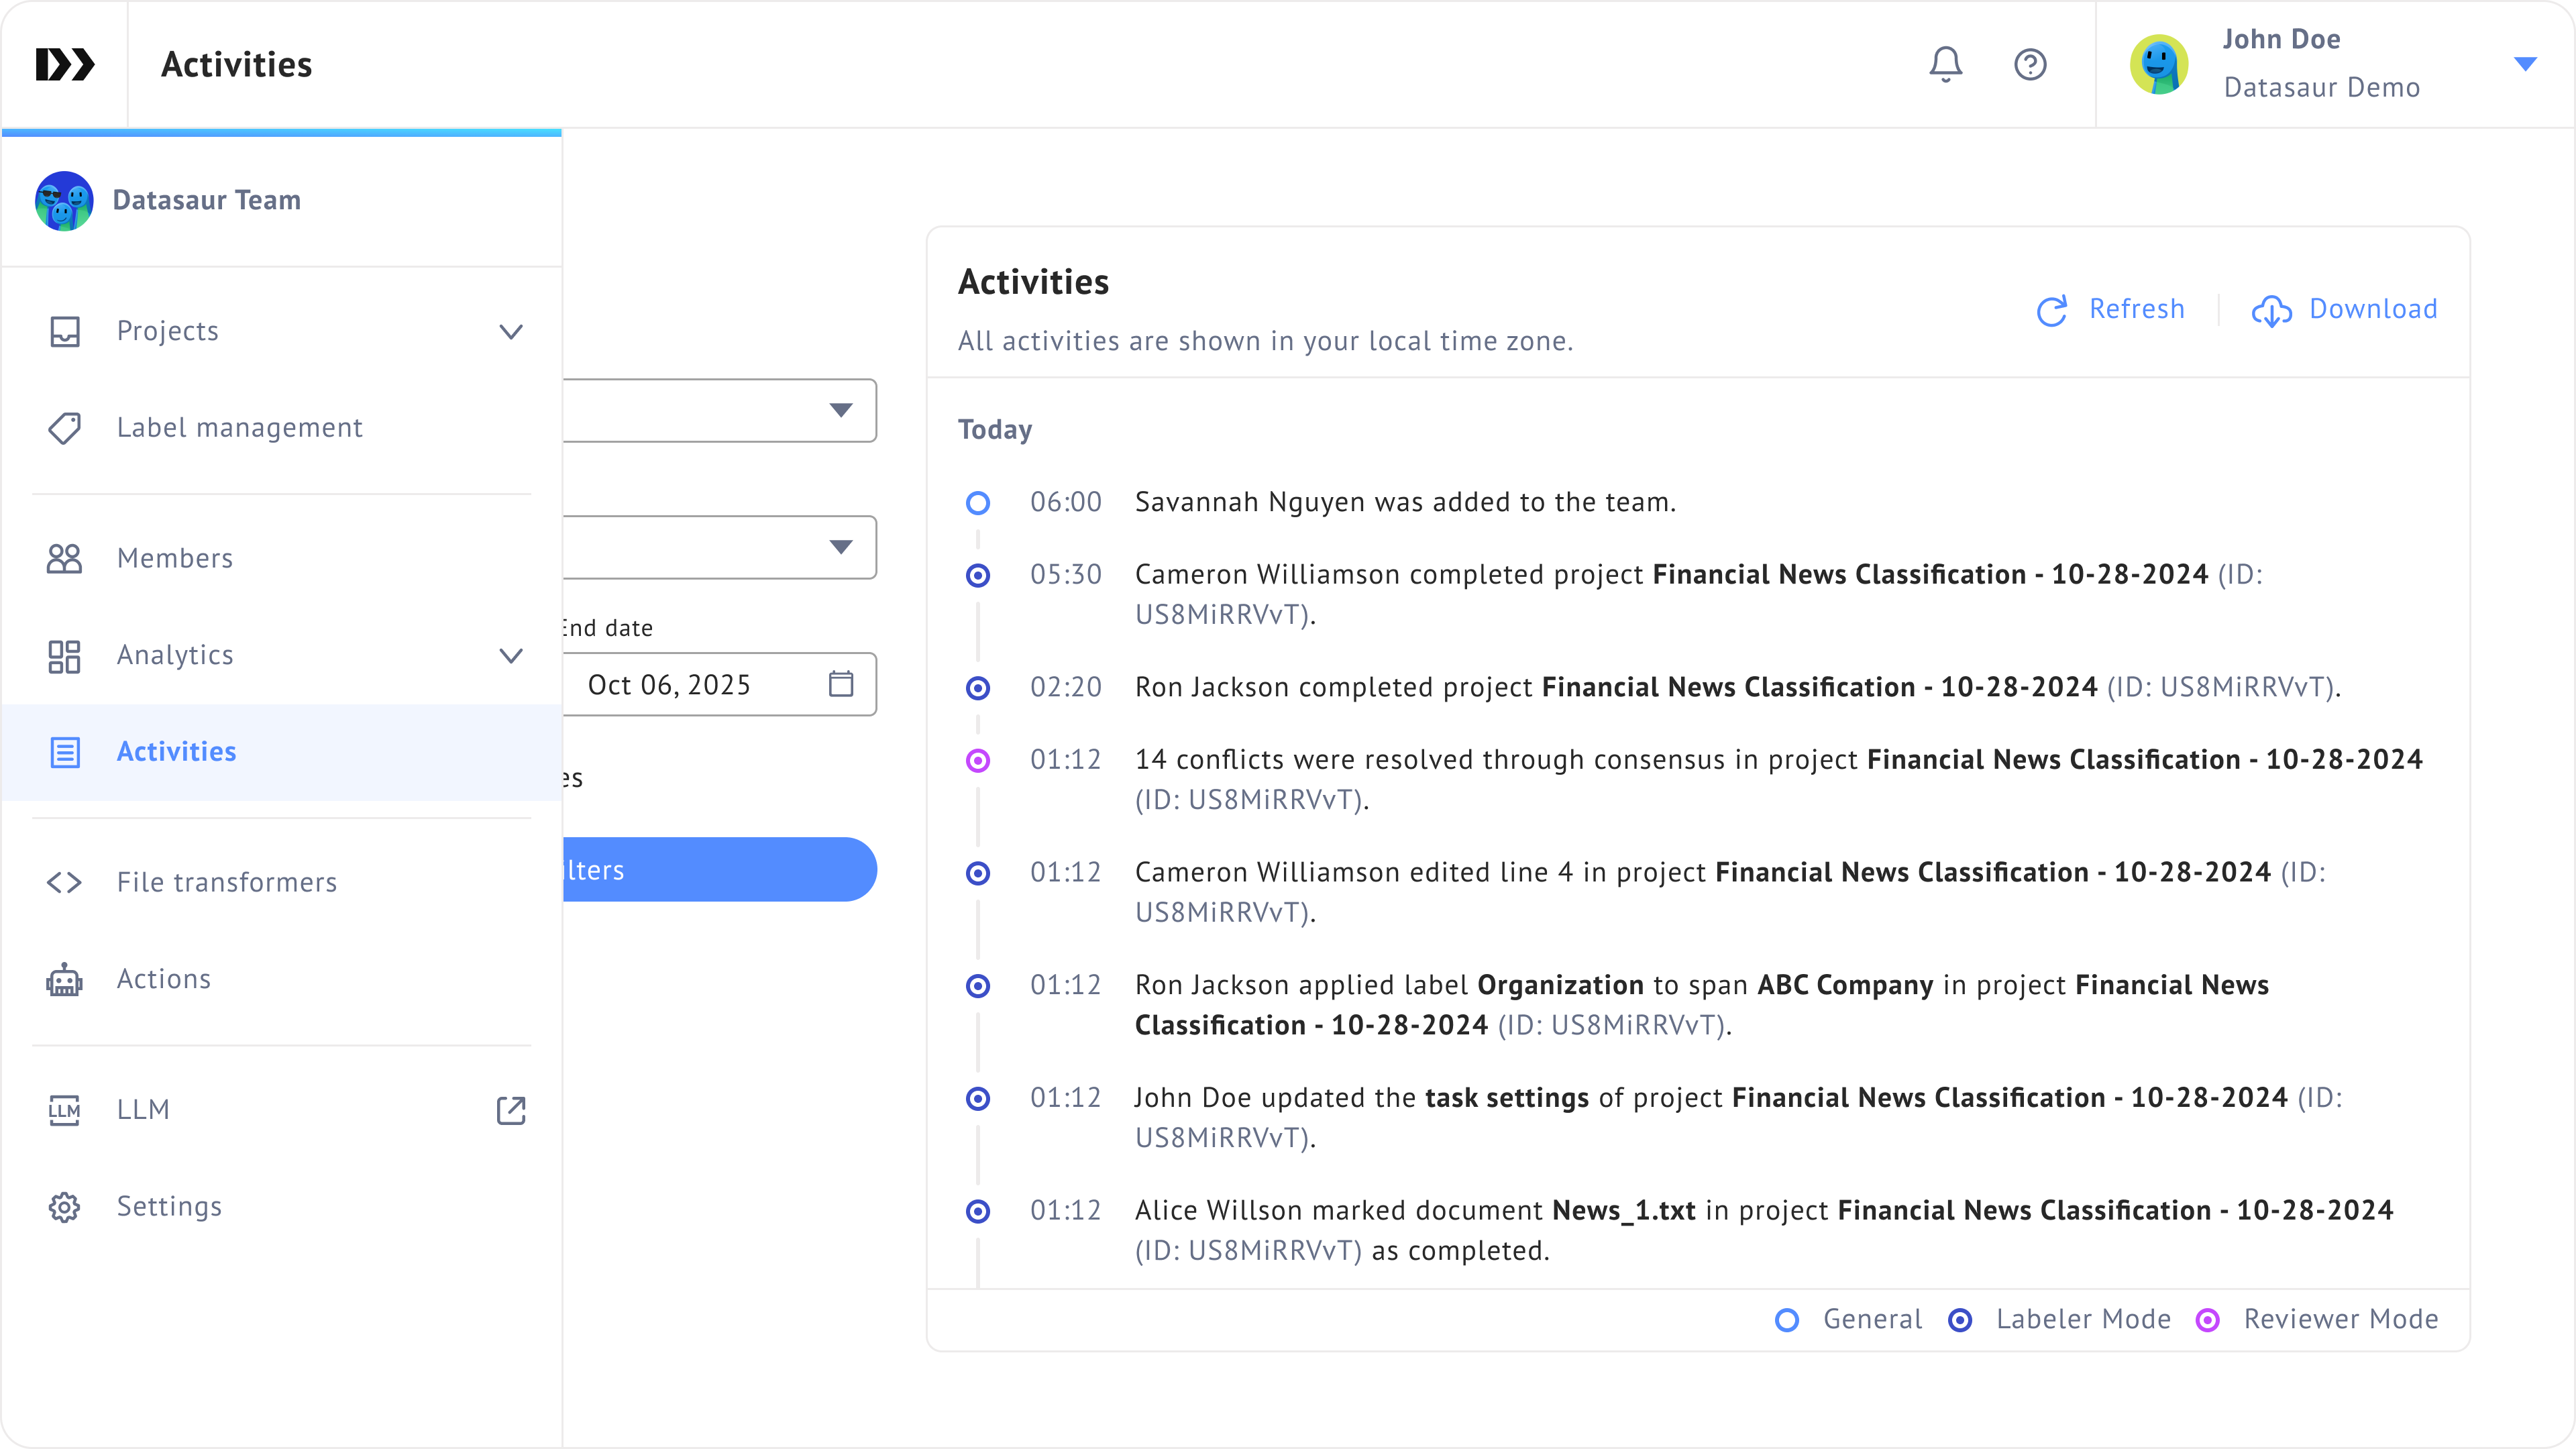Open File transformers menu item
Screen dimensions: 2576x1449
coord(227,882)
